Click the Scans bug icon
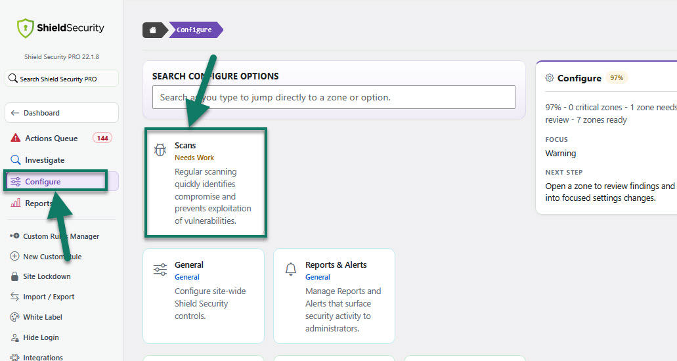Image resolution: width=677 pixels, height=361 pixels. point(160,150)
